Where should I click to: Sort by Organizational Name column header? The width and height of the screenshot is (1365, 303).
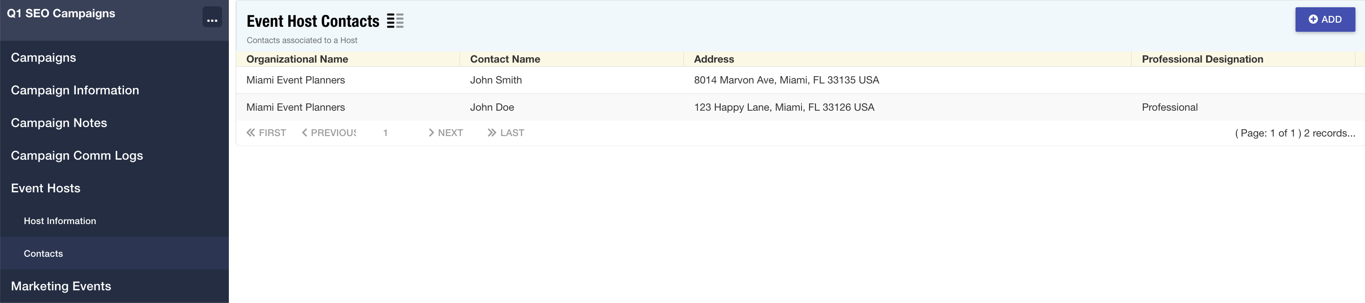[297, 59]
